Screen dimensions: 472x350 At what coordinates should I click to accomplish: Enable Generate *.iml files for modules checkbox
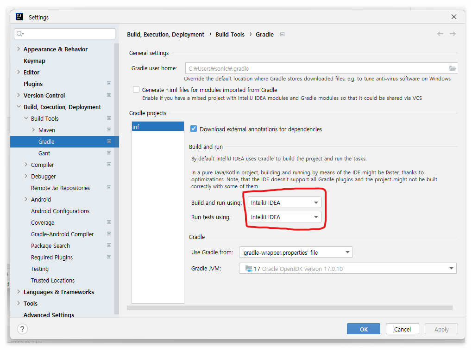(x=136, y=90)
